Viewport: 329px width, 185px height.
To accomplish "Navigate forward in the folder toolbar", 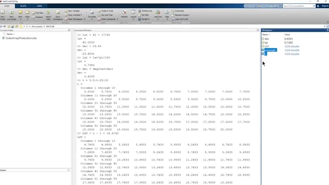I will [x=5, y=27].
